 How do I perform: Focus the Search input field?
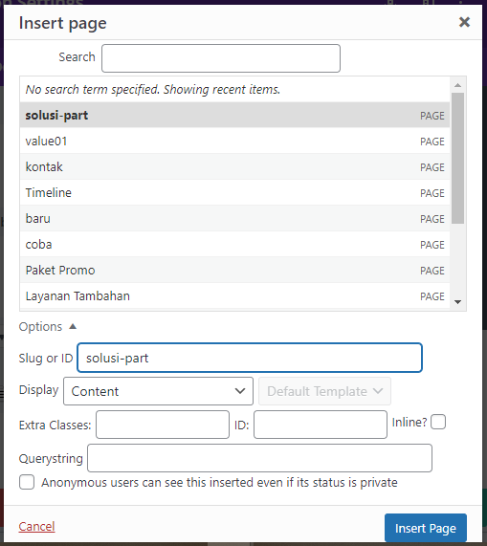point(221,58)
